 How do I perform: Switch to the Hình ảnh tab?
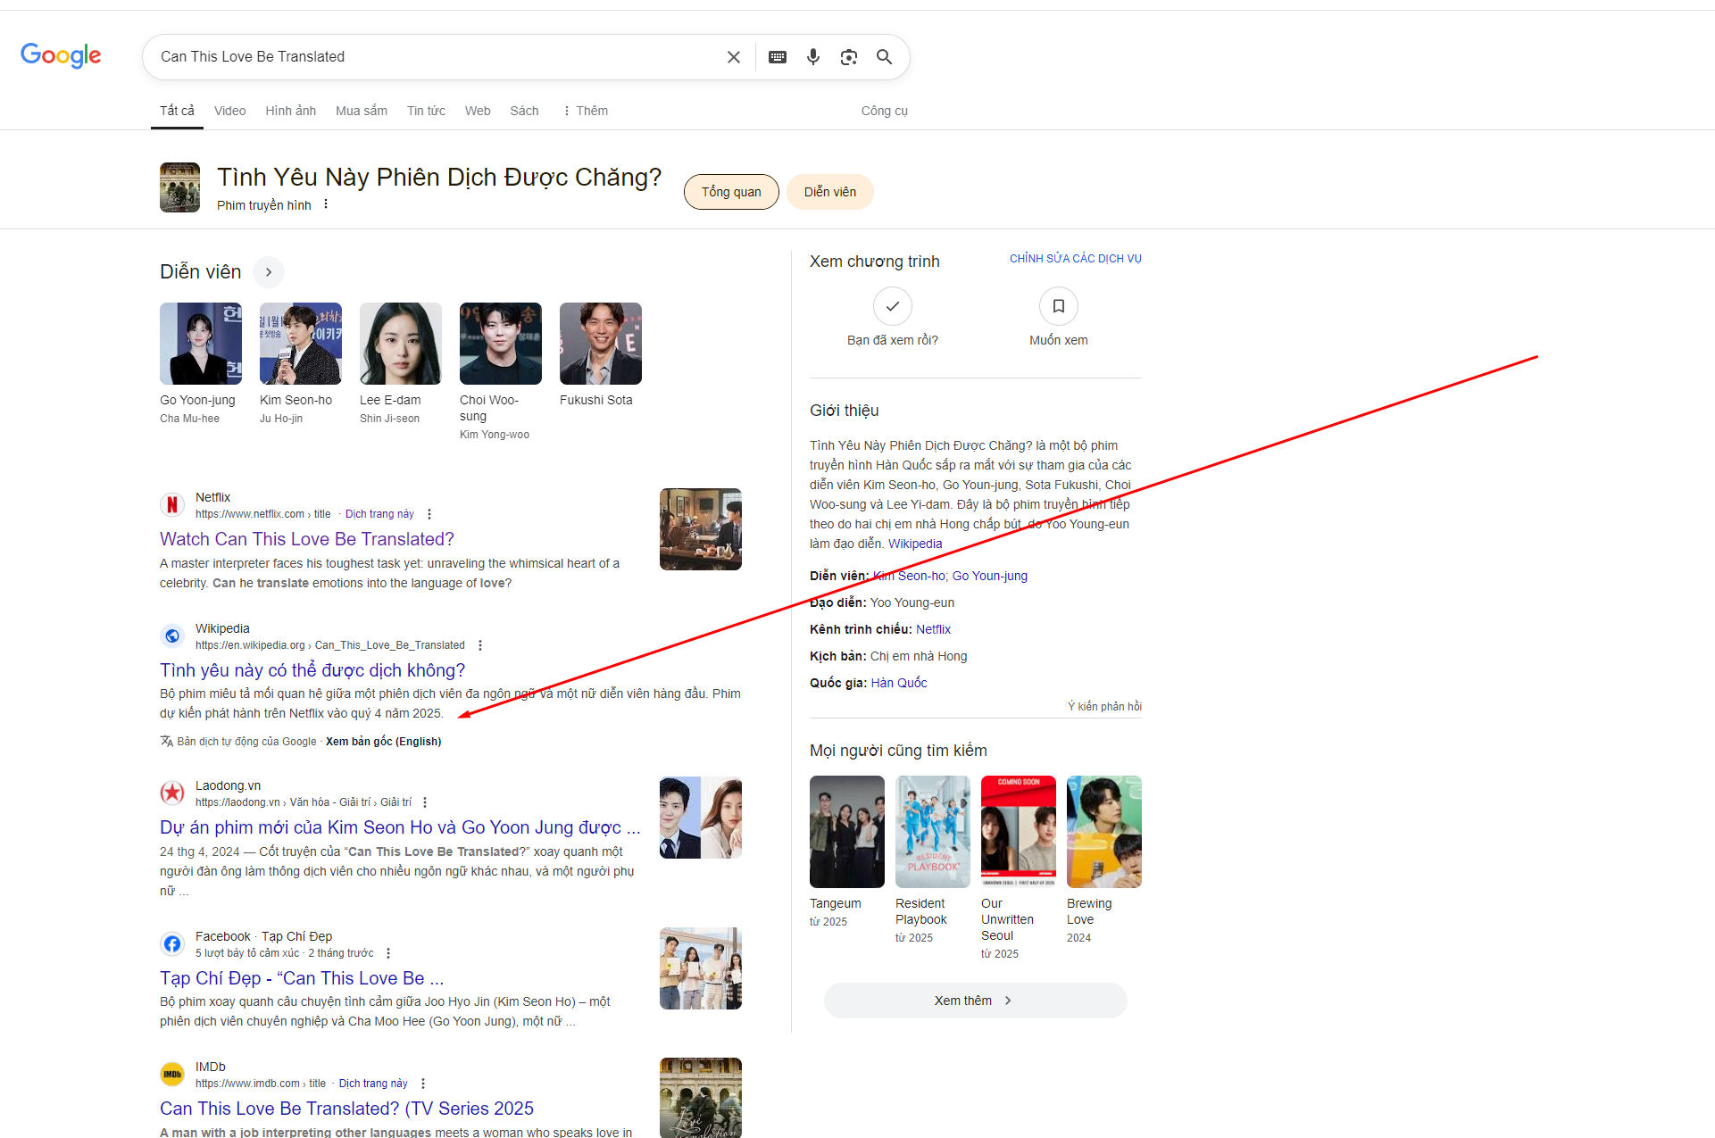291,111
